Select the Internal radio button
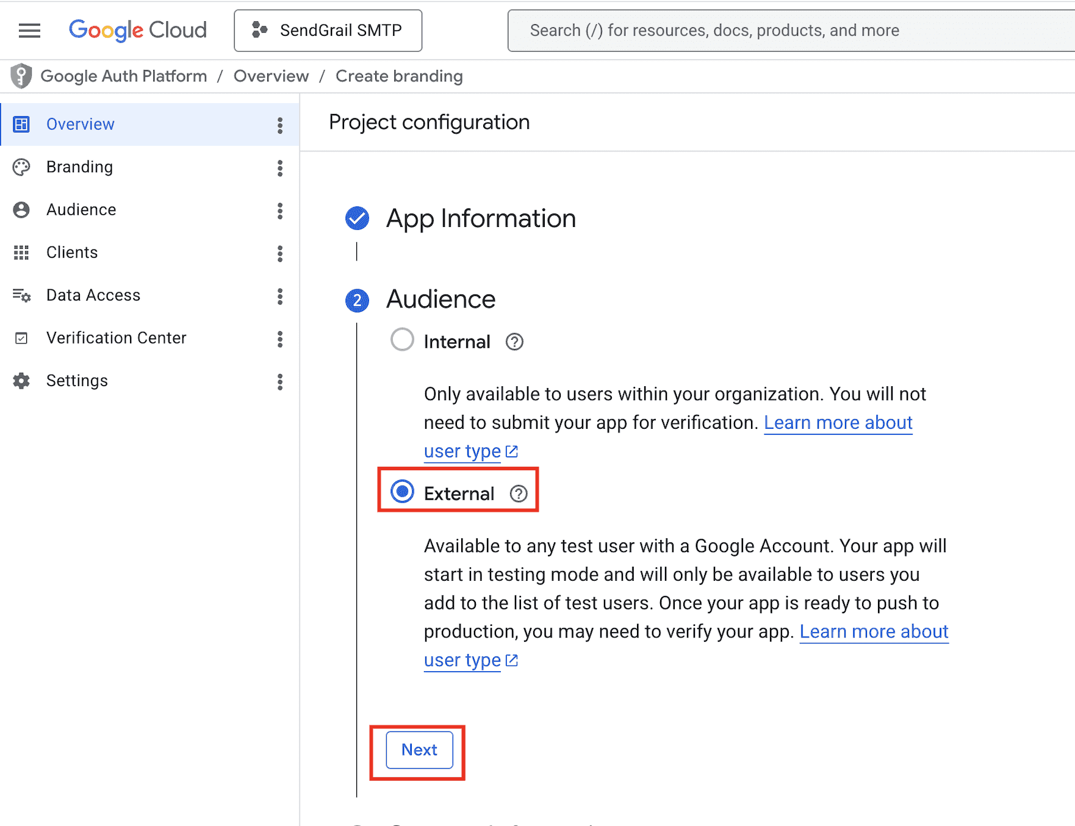Screen dimensions: 1075x826 (402, 340)
